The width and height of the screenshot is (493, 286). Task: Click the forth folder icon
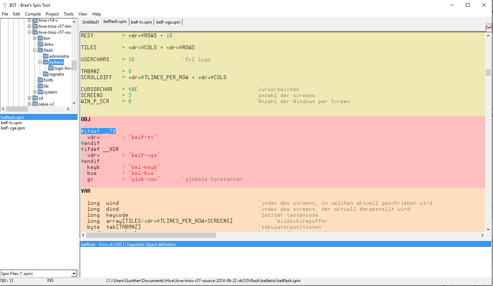[x=40, y=80]
